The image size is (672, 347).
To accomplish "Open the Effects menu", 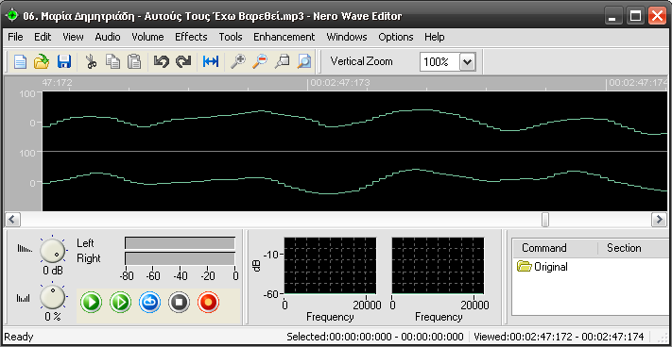I will pyautogui.click(x=191, y=37).
